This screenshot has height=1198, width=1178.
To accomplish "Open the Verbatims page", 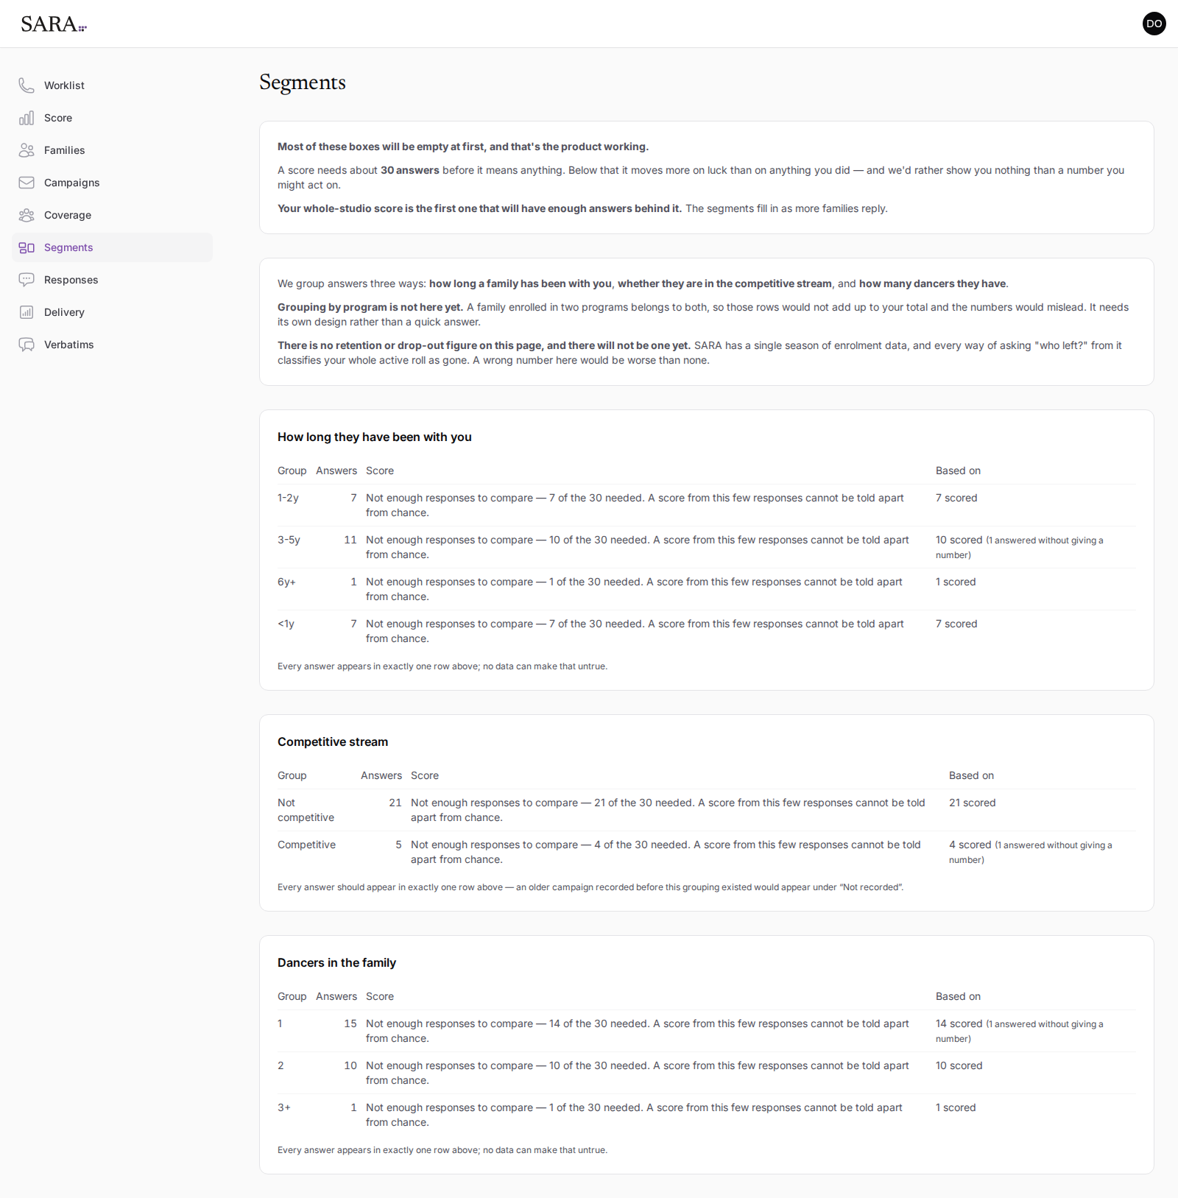I will click(x=112, y=345).
